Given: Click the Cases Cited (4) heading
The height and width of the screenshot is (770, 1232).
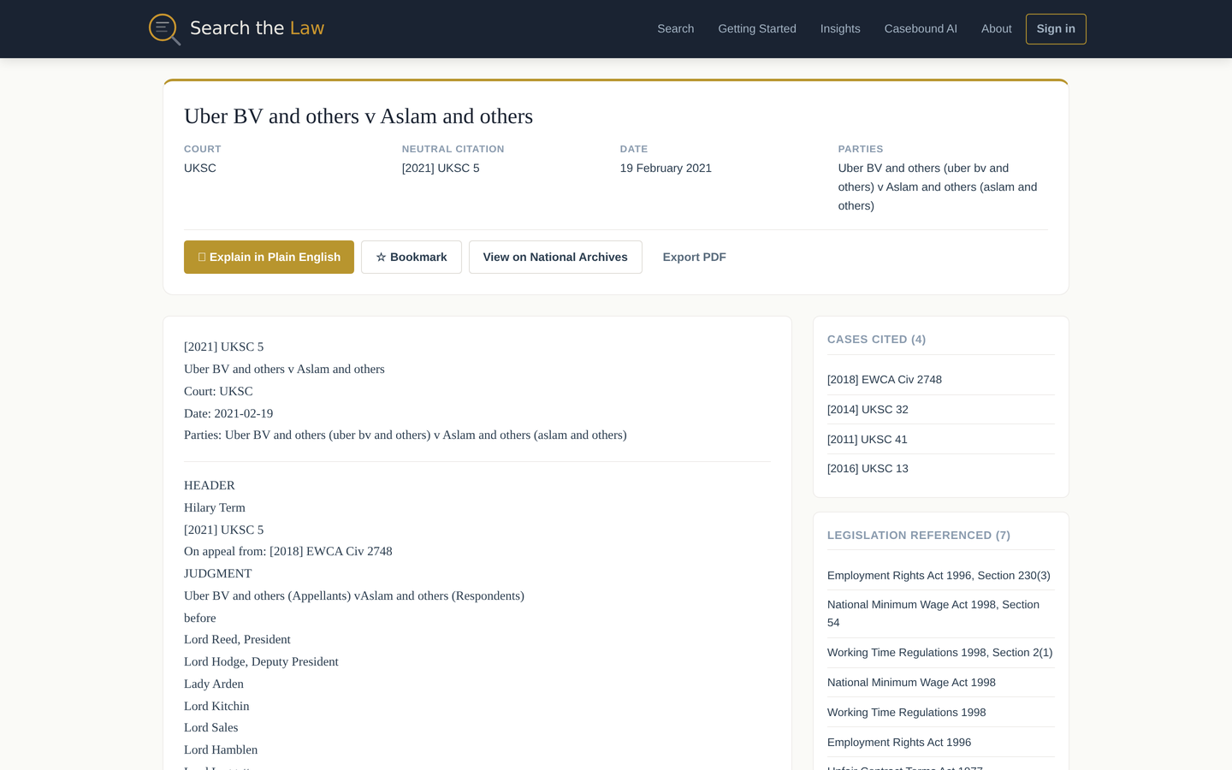Looking at the screenshot, I should pos(876,340).
